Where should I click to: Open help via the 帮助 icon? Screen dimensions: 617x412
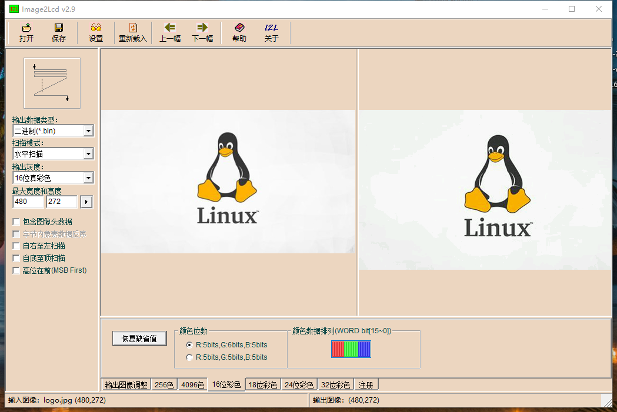tap(239, 32)
